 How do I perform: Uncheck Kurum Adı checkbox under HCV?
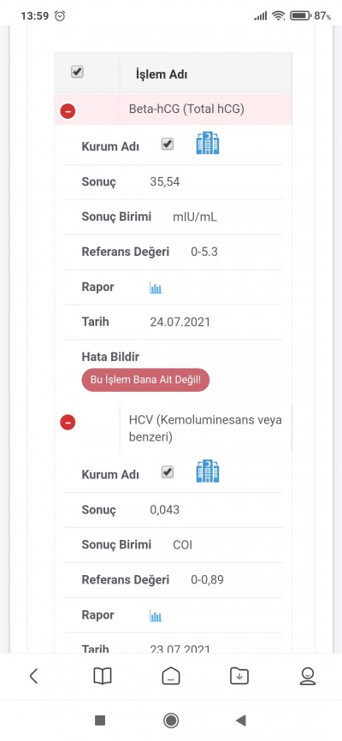click(168, 472)
